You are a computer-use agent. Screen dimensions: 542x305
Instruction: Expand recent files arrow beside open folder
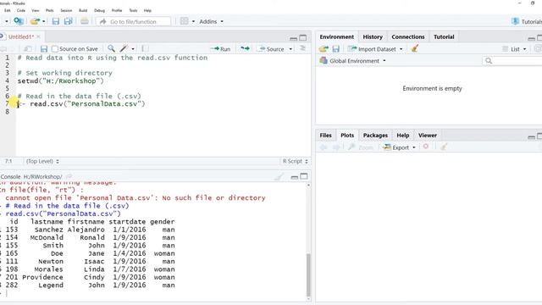point(44,21)
